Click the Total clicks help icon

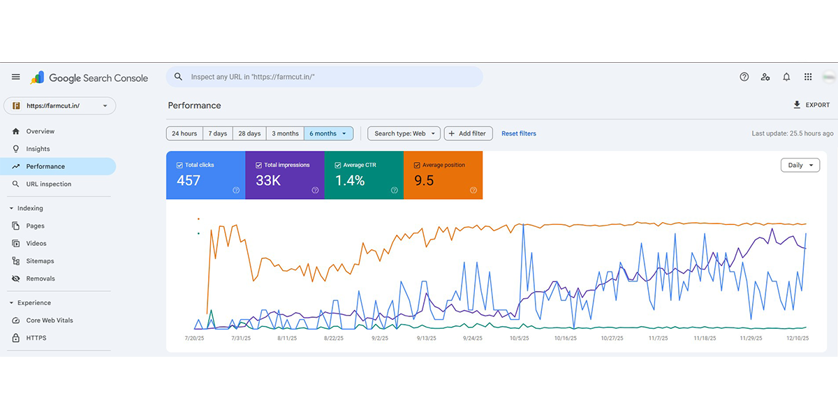pos(236,190)
